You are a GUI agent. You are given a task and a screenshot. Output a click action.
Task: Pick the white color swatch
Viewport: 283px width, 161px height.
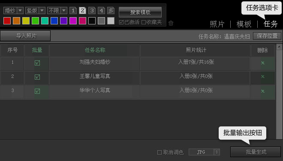(x=111, y=21)
